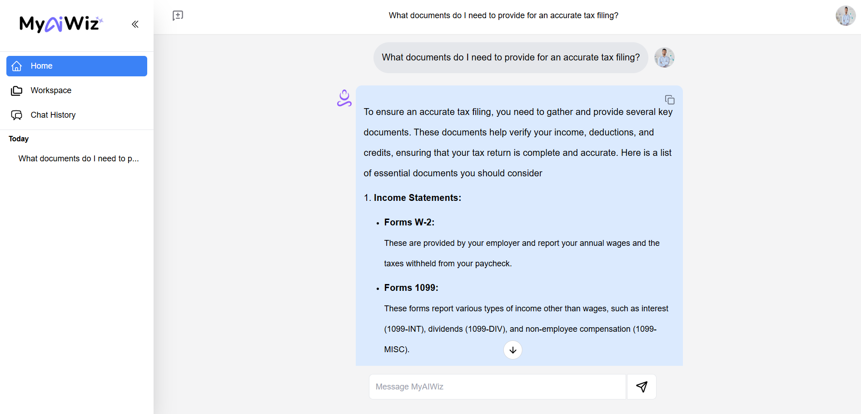The width and height of the screenshot is (861, 414).
Task: Copy the AI response to clipboard
Action: 669,100
